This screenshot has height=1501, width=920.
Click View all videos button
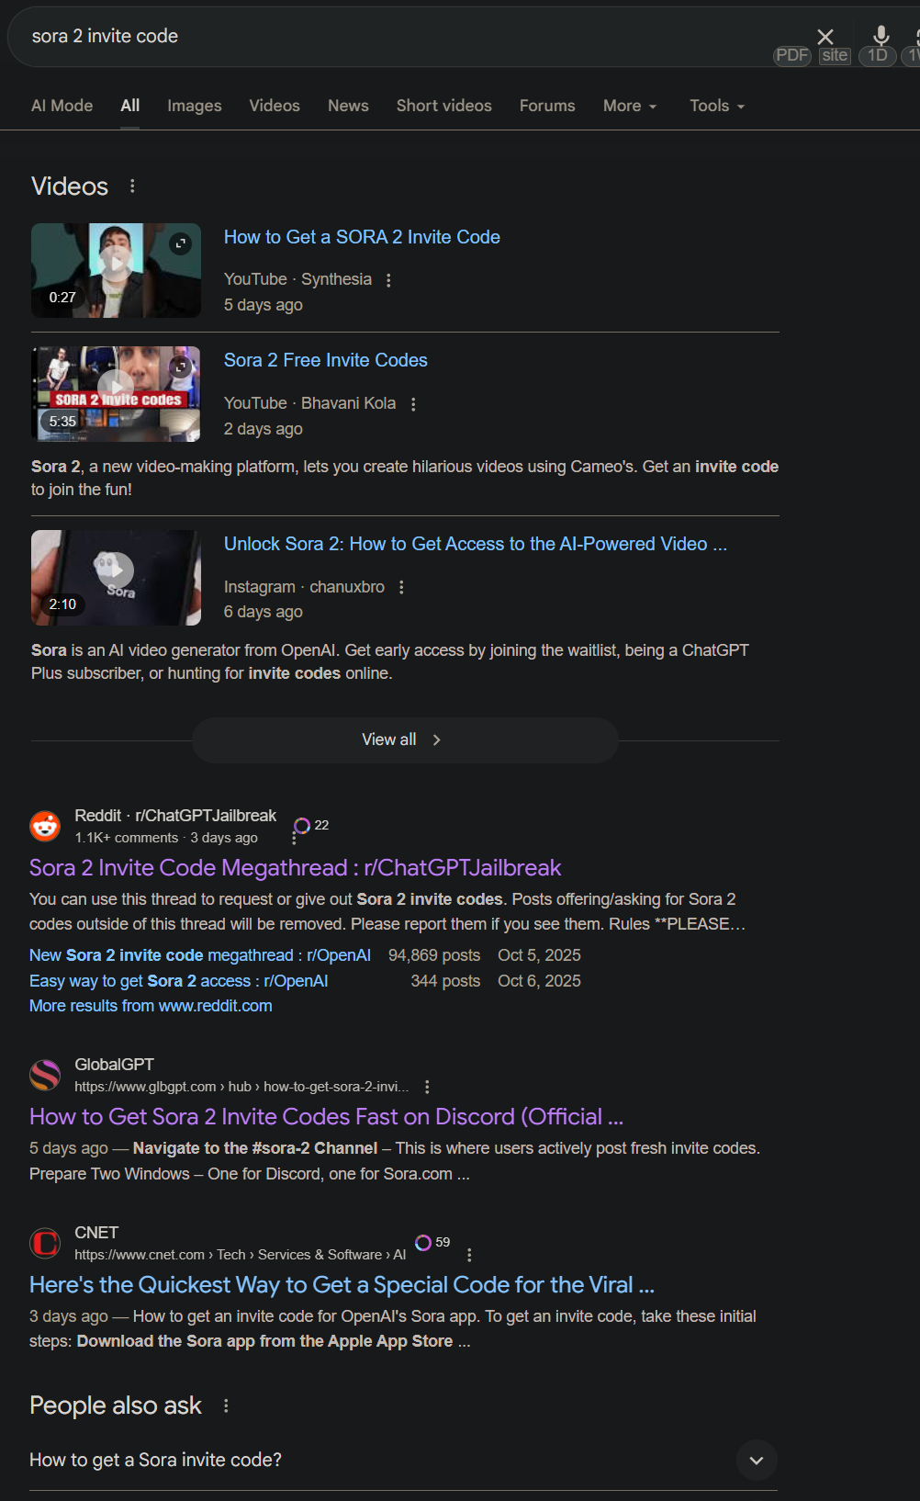(405, 739)
